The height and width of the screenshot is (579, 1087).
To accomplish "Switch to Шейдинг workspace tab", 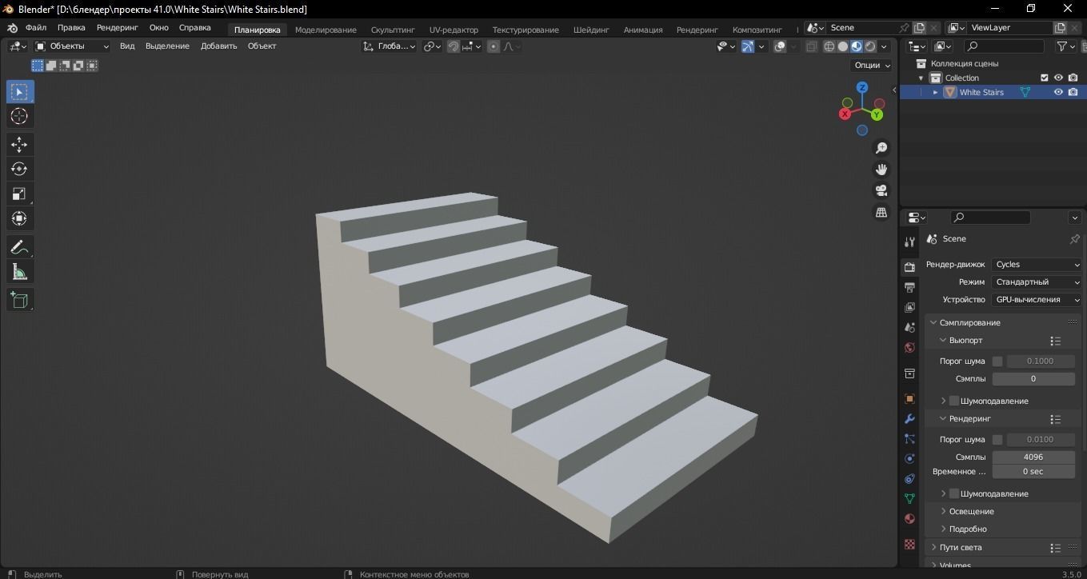I will 591,30.
